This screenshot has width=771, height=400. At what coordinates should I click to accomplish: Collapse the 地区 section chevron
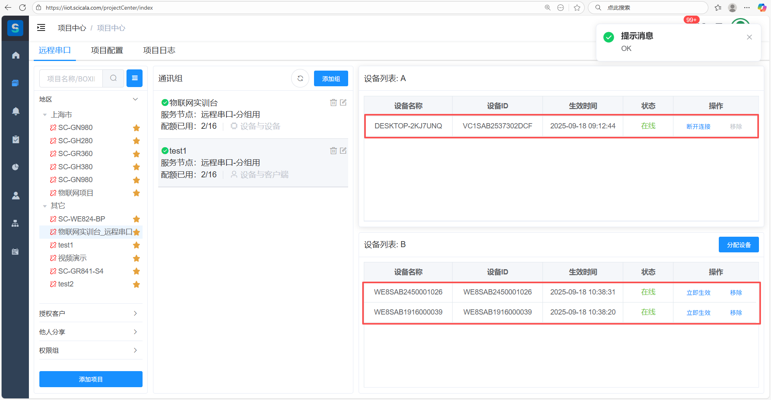(x=135, y=99)
